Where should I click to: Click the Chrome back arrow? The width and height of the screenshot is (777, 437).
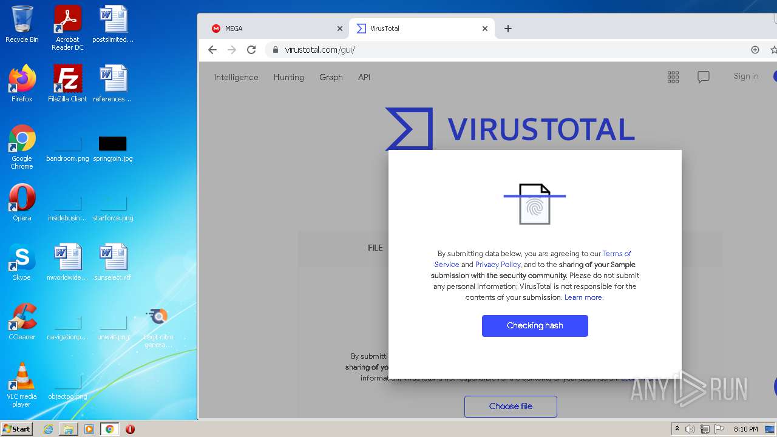point(212,50)
